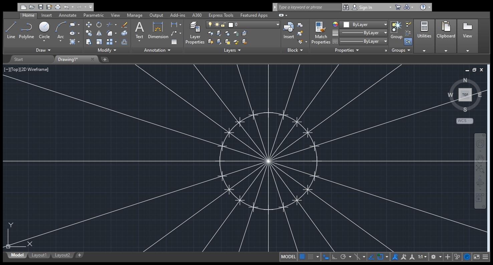The image size is (493, 265).
Task: Click the Save icon in quick access toolbar
Action: click(40, 7)
